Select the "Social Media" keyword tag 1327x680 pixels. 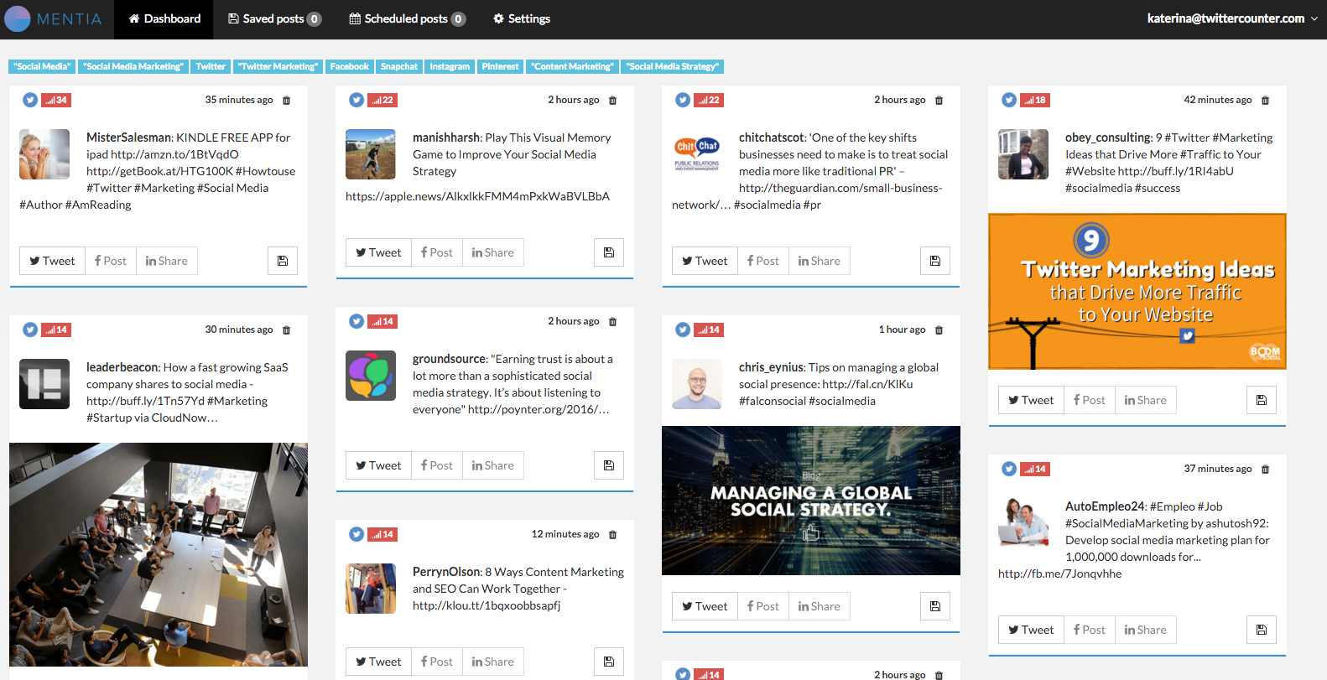pos(42,66)
